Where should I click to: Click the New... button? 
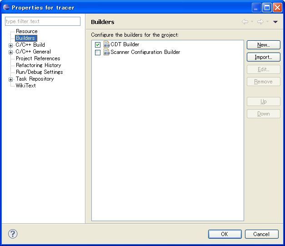pyautogui.click(x=263, y=45)
